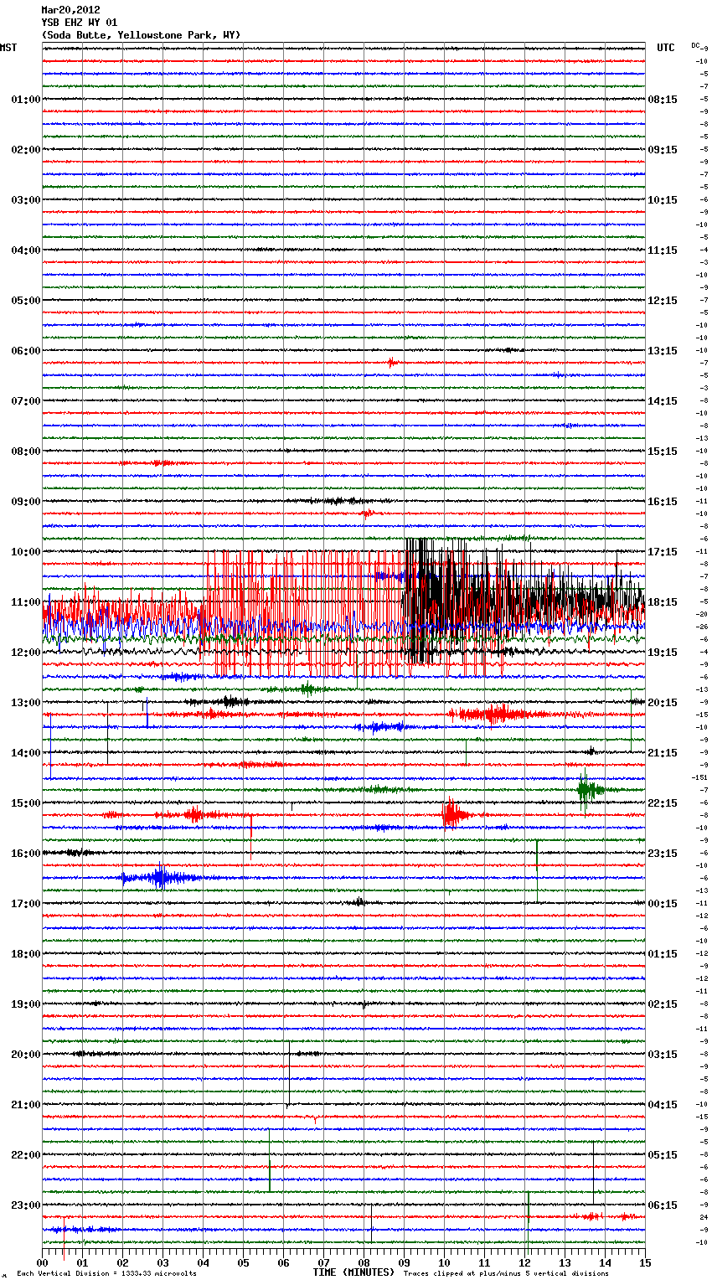
Task: Select the 09:00 MST time label
Action: coord(26,502)
